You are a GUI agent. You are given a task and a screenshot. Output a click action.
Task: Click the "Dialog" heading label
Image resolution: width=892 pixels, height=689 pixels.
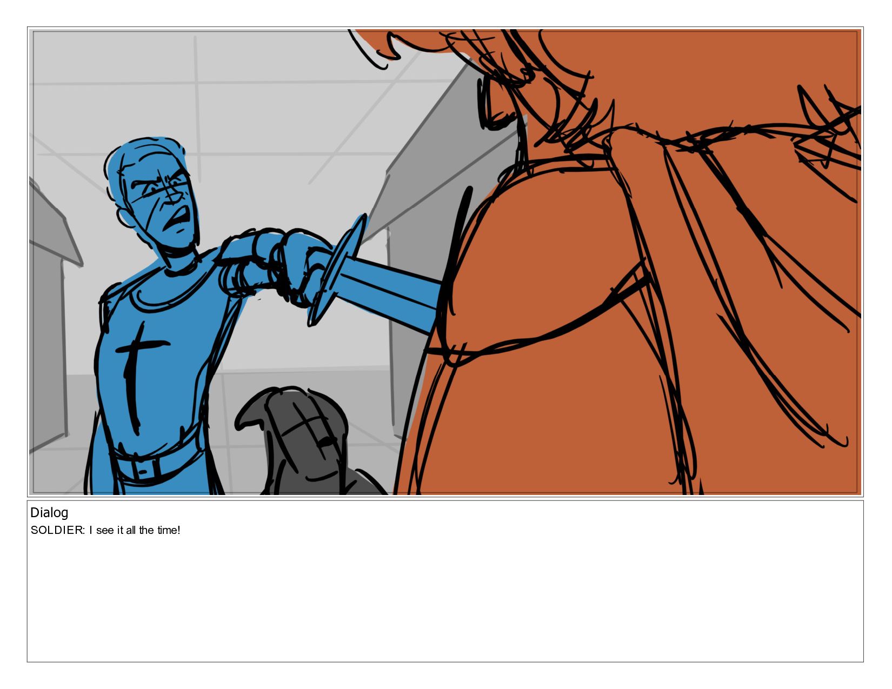(49, 513)
